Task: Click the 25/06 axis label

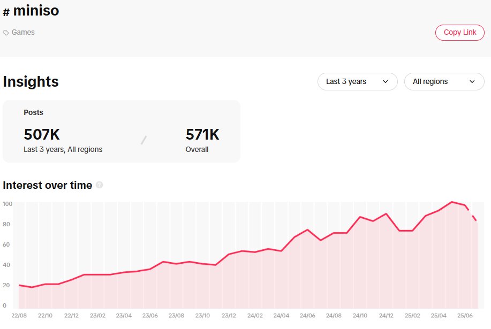Action: (465, 316)
